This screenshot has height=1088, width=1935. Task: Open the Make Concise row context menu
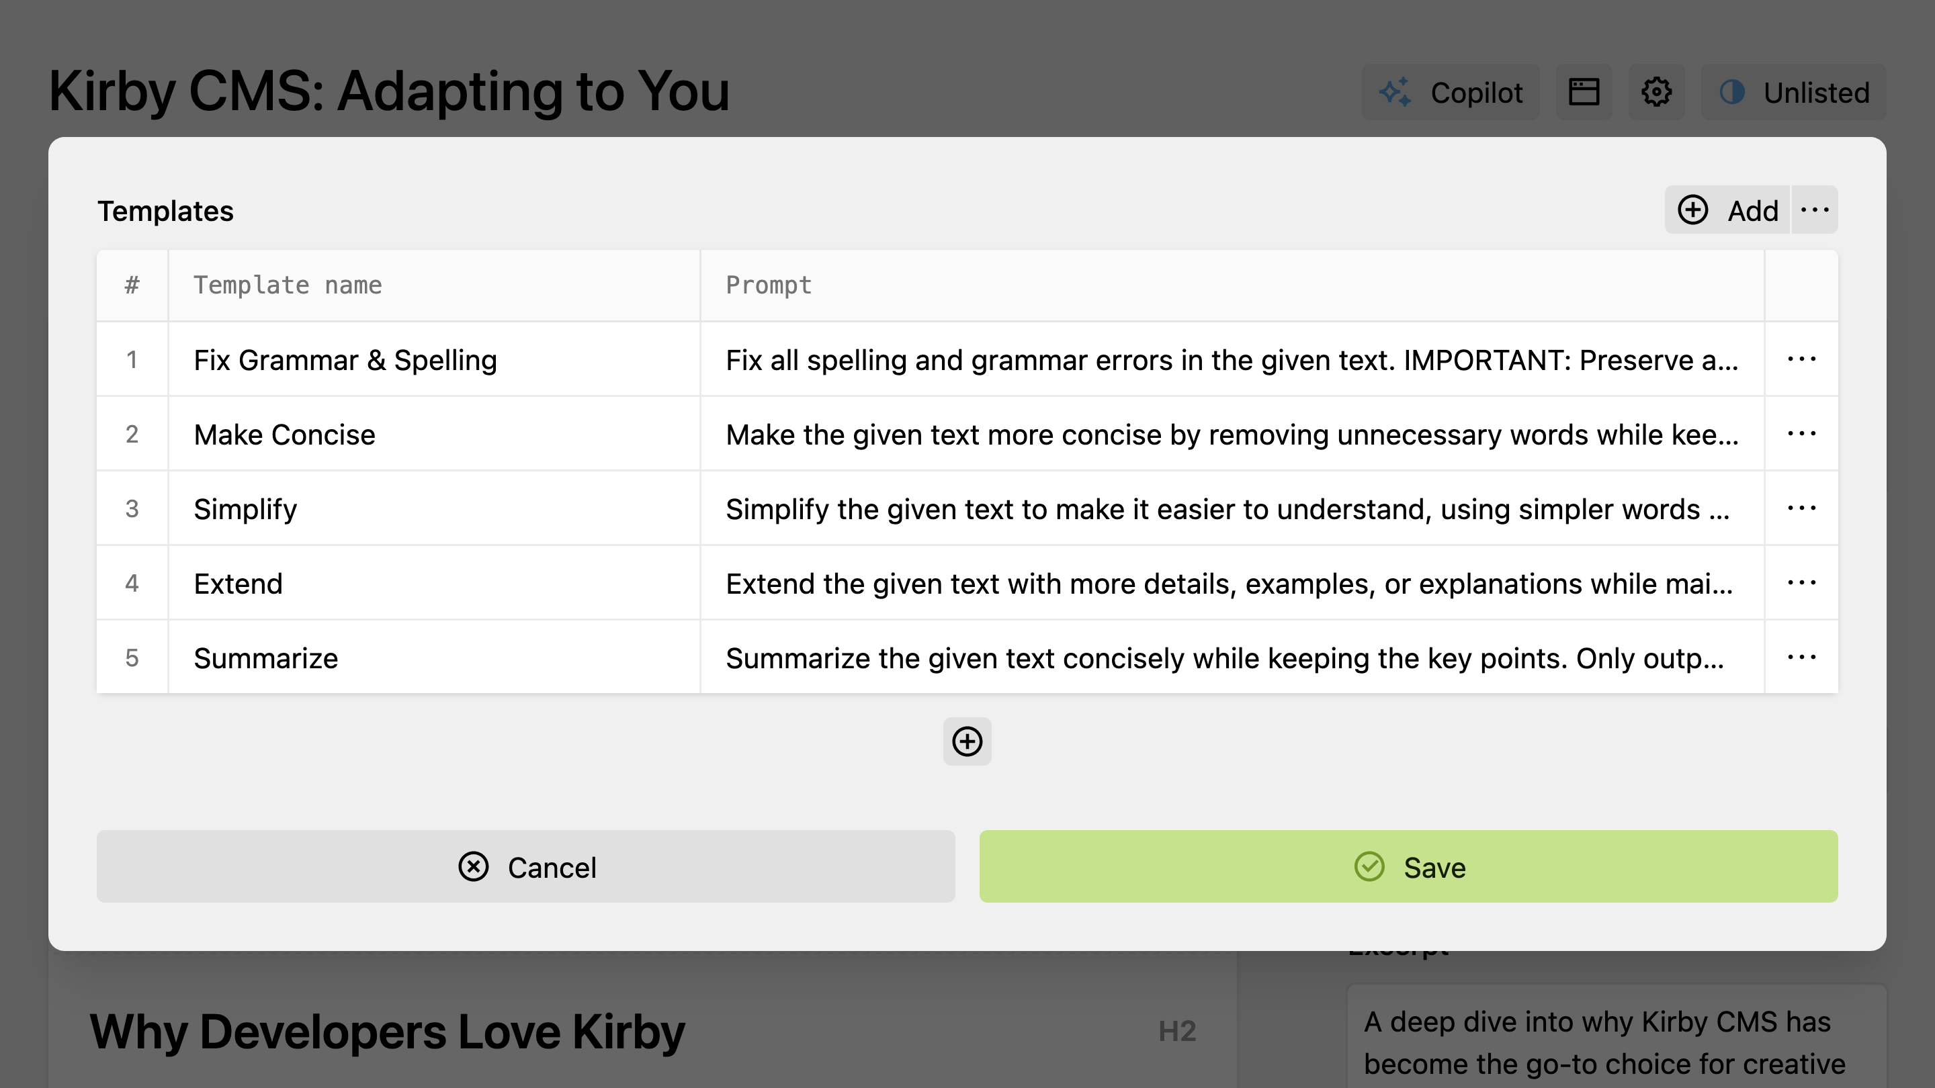pyautogui.click(x=1802, y=433)
